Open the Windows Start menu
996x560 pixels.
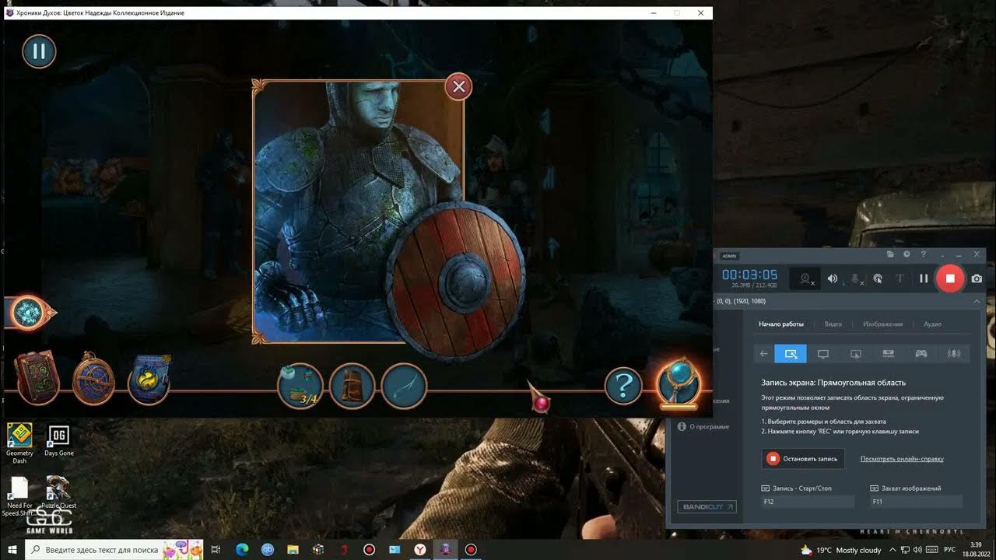12,550
